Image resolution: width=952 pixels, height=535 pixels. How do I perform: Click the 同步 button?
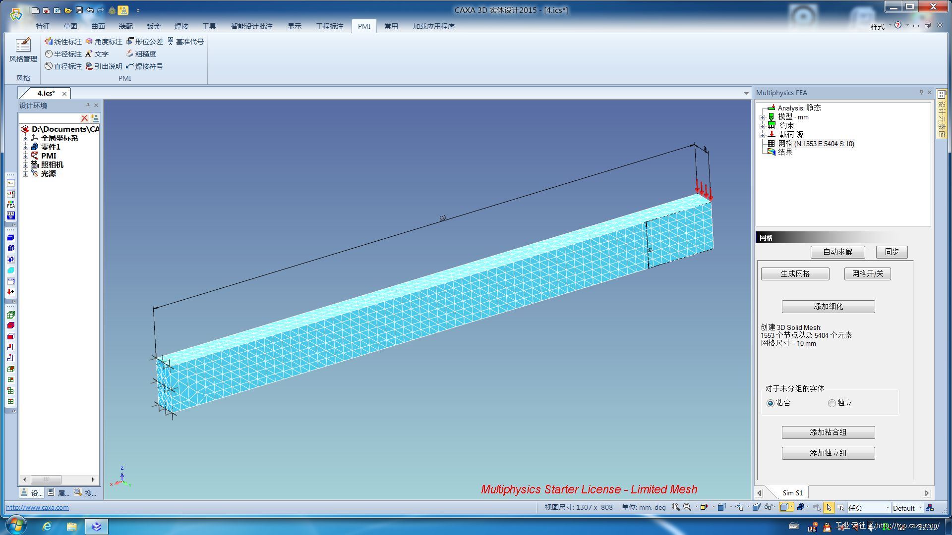coord(892,252)
